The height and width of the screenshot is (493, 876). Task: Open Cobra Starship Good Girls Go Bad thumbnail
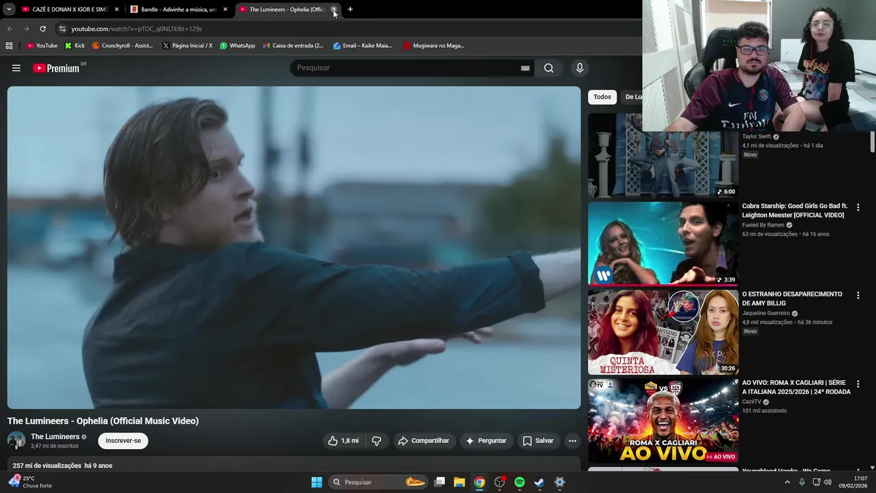point(663,243)
